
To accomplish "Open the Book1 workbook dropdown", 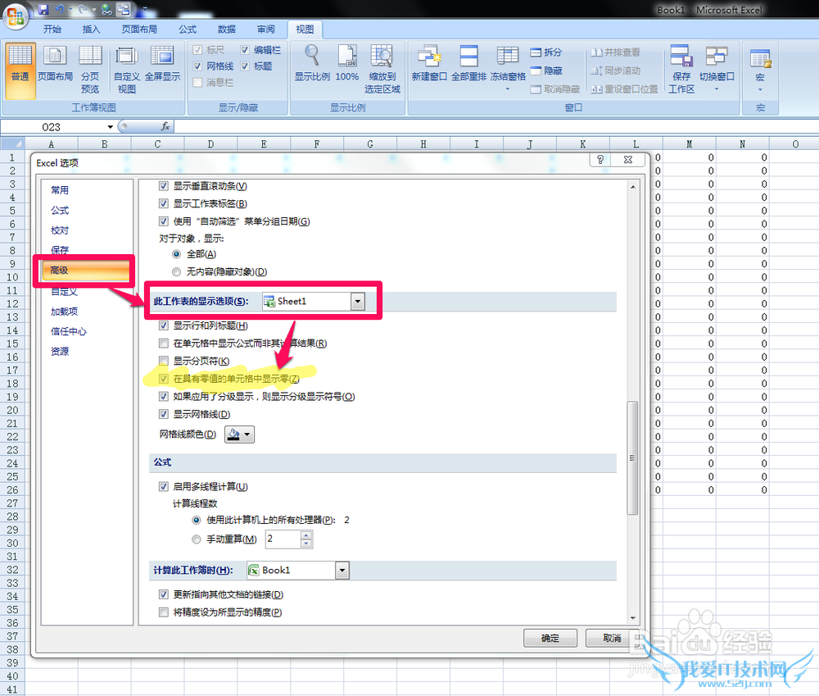I will [342, 571].
